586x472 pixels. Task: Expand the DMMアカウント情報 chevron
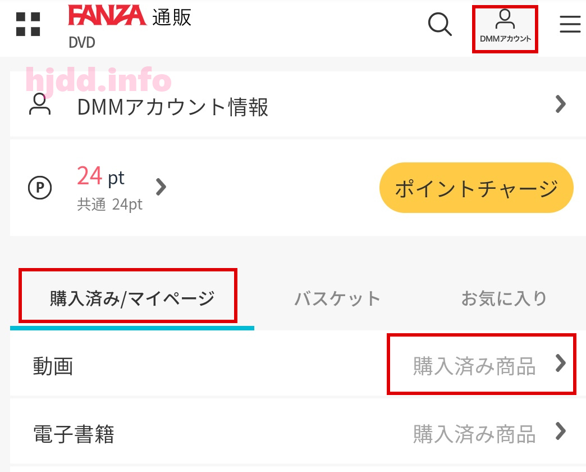coord(560,104)
